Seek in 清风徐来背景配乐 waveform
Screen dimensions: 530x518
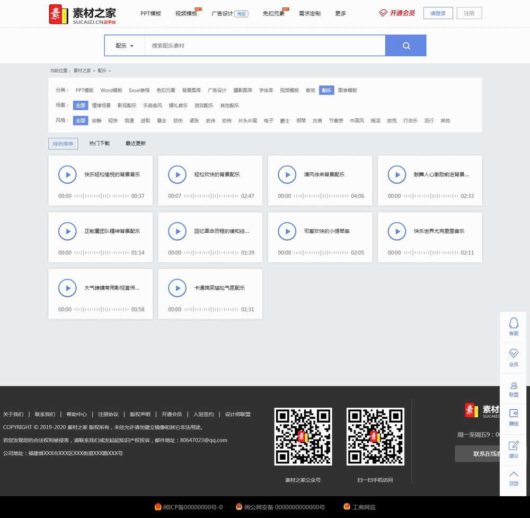point(321,196)
